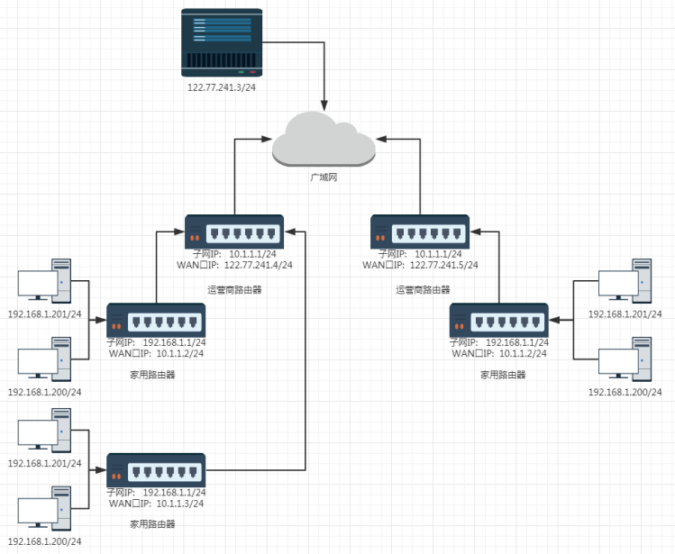This screenshot has width=675, height=554.
Task: Click 家用路由器 label under the 10.1.1.3/24 router
Action: click(x=152, y=524)
